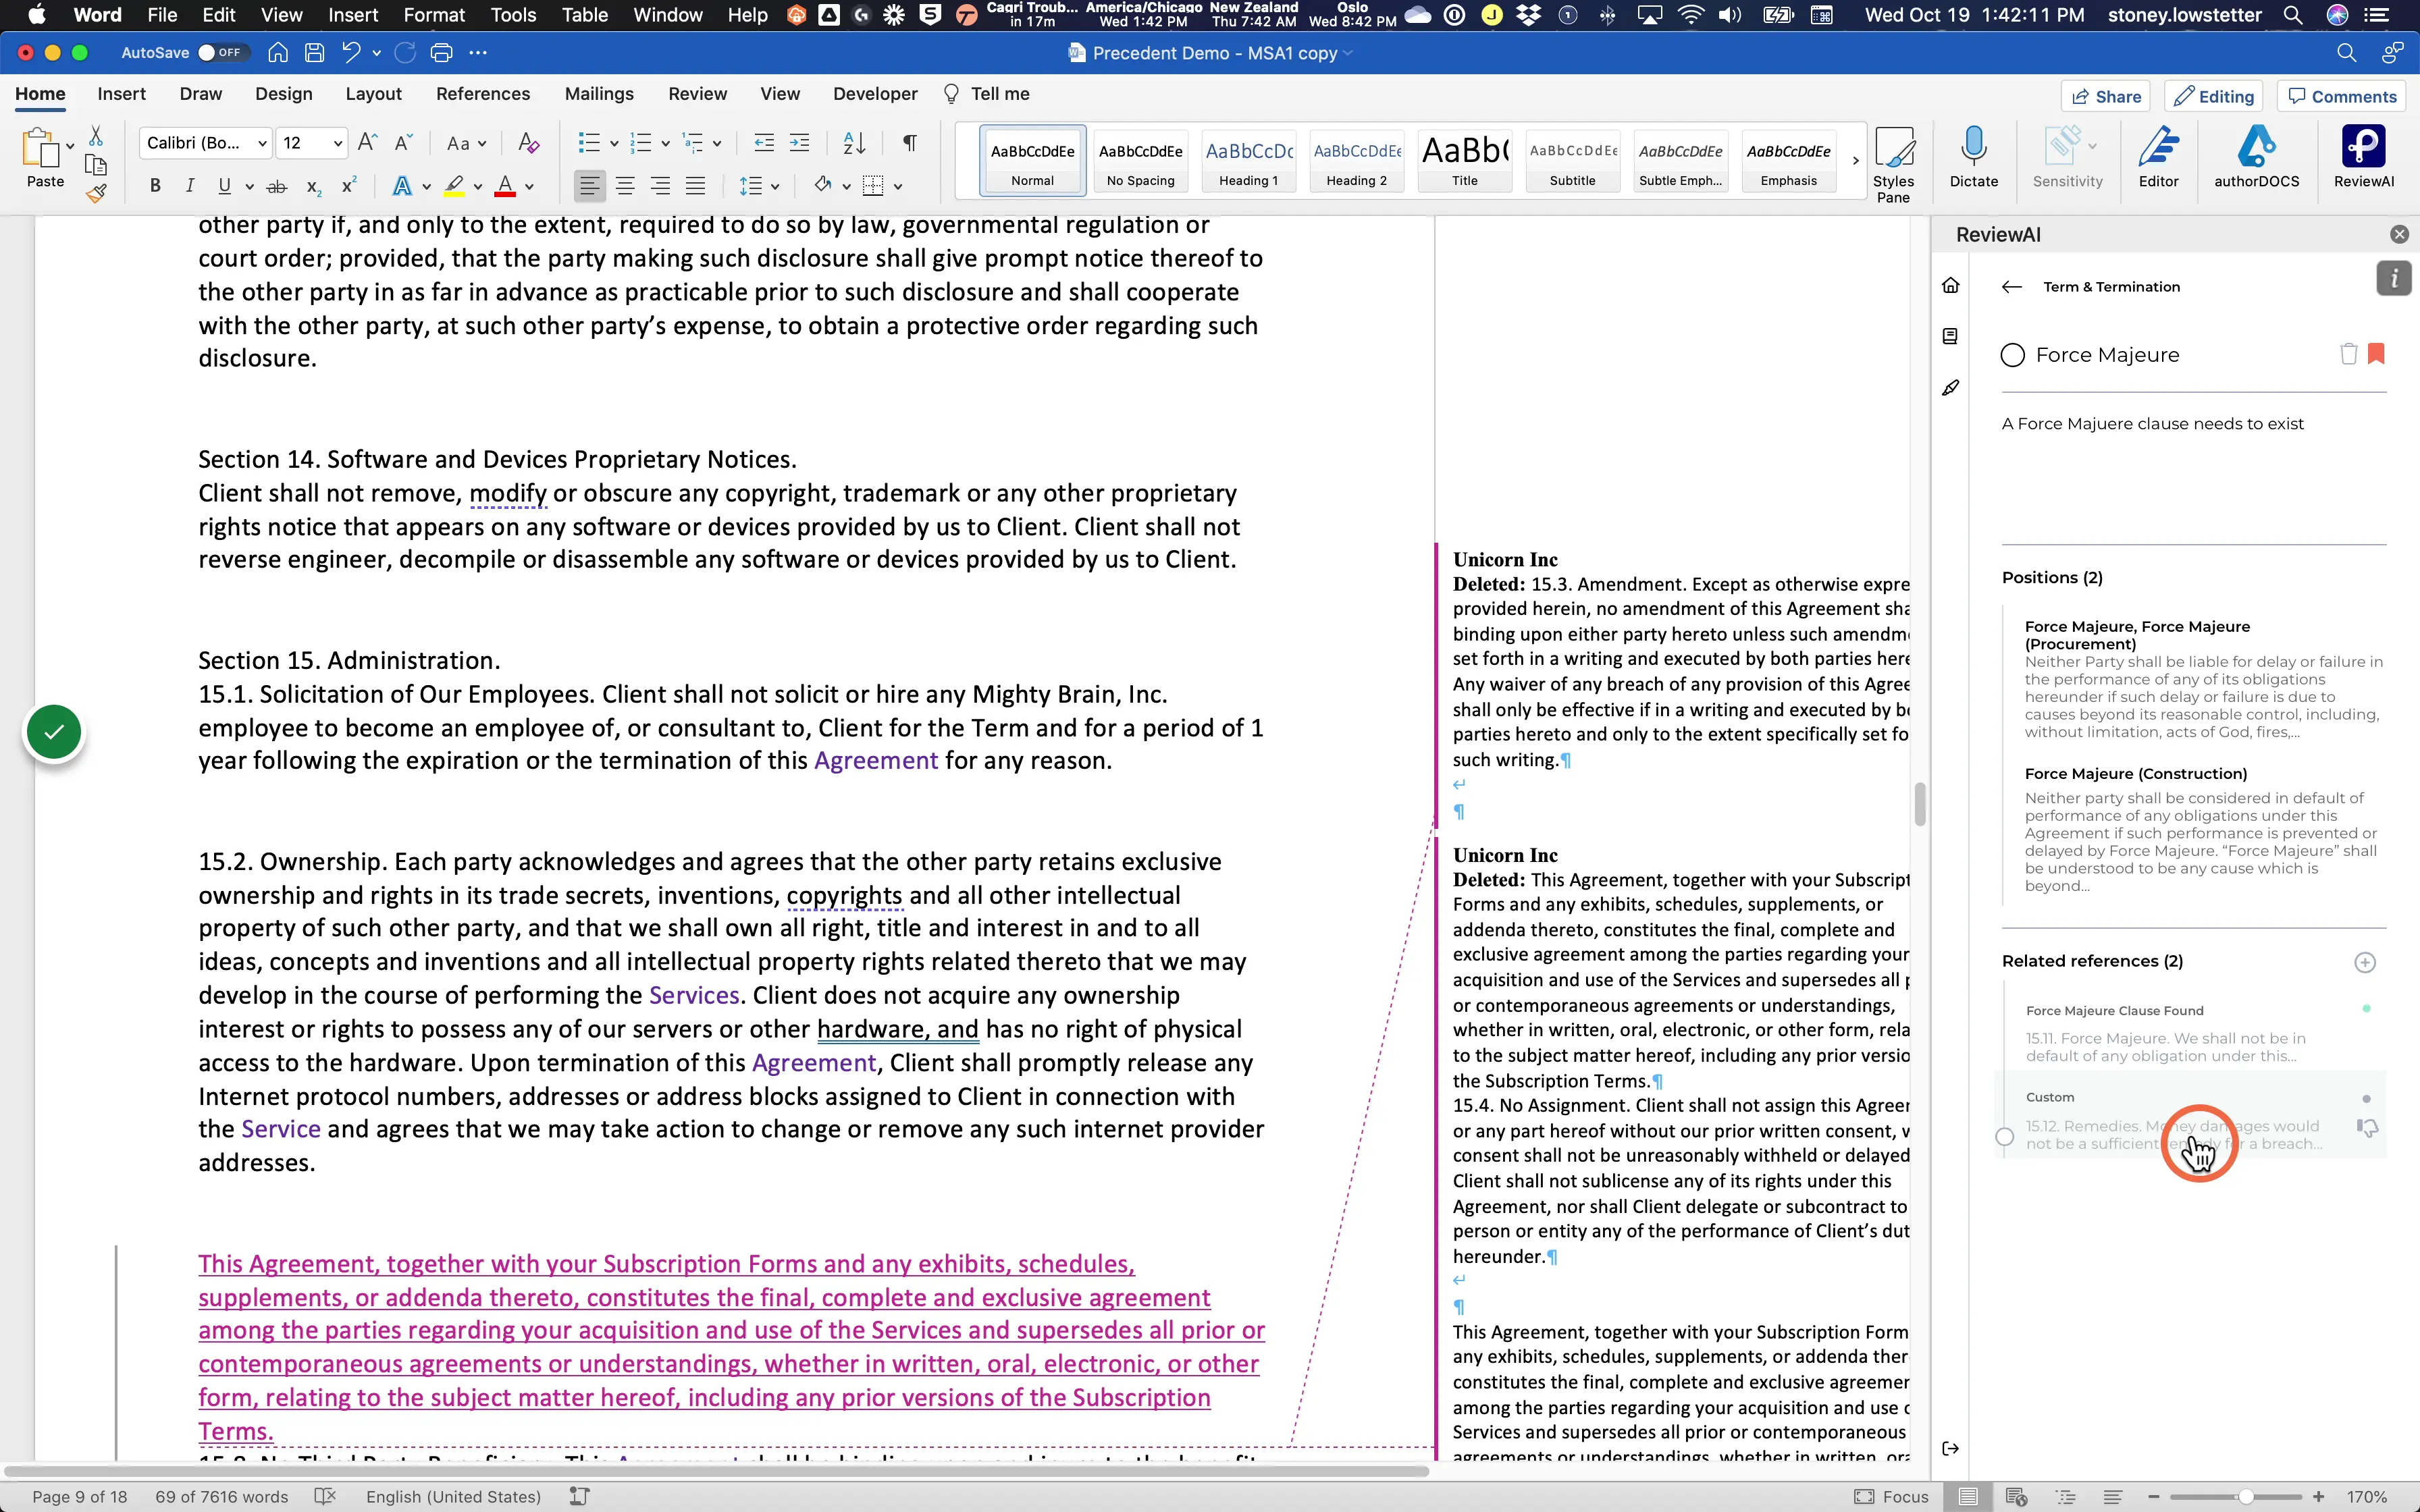Screen dimensions: 2420x1512
Task: Go back with the arrow next to Term & Termination
Action: coord(2011,287)
